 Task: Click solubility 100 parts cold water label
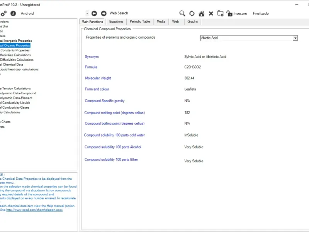click(114, 135)
